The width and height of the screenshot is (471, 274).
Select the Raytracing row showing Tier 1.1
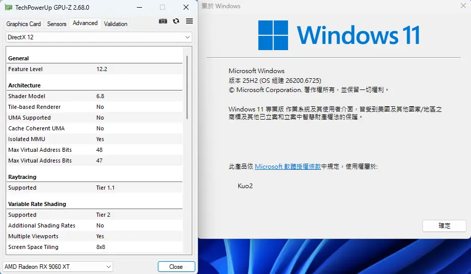pyautogui.click(x=95, y=188)
